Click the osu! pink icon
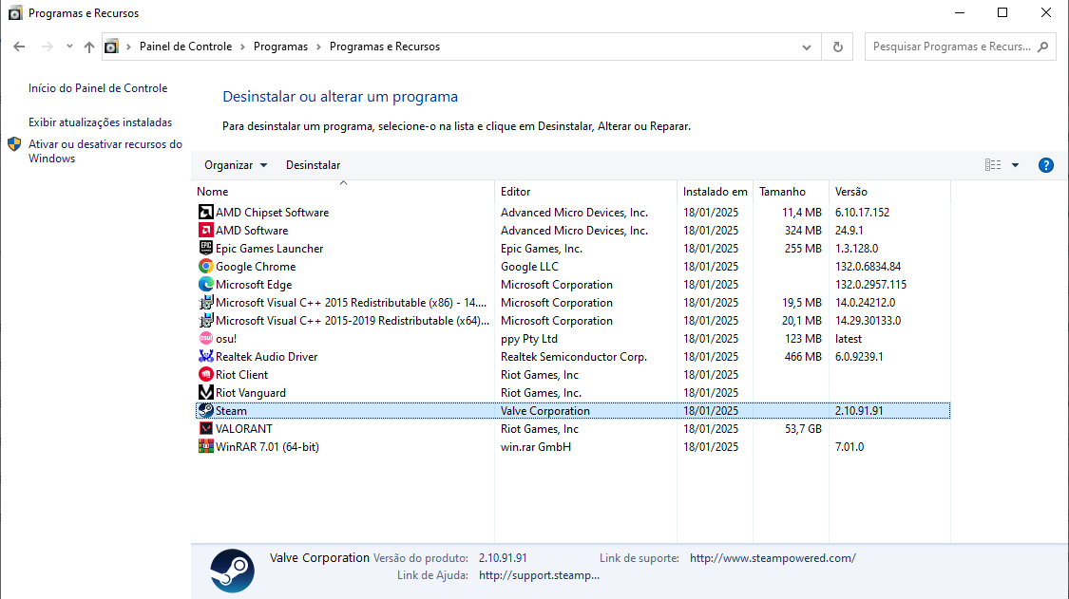This screenshot has width=1069, height=599. tap(206, 339)
